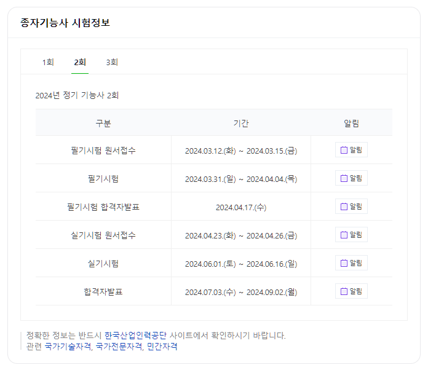Switch to the 1회 tab
The height and width of the screenshot is (370, 428).
(48, 62)
